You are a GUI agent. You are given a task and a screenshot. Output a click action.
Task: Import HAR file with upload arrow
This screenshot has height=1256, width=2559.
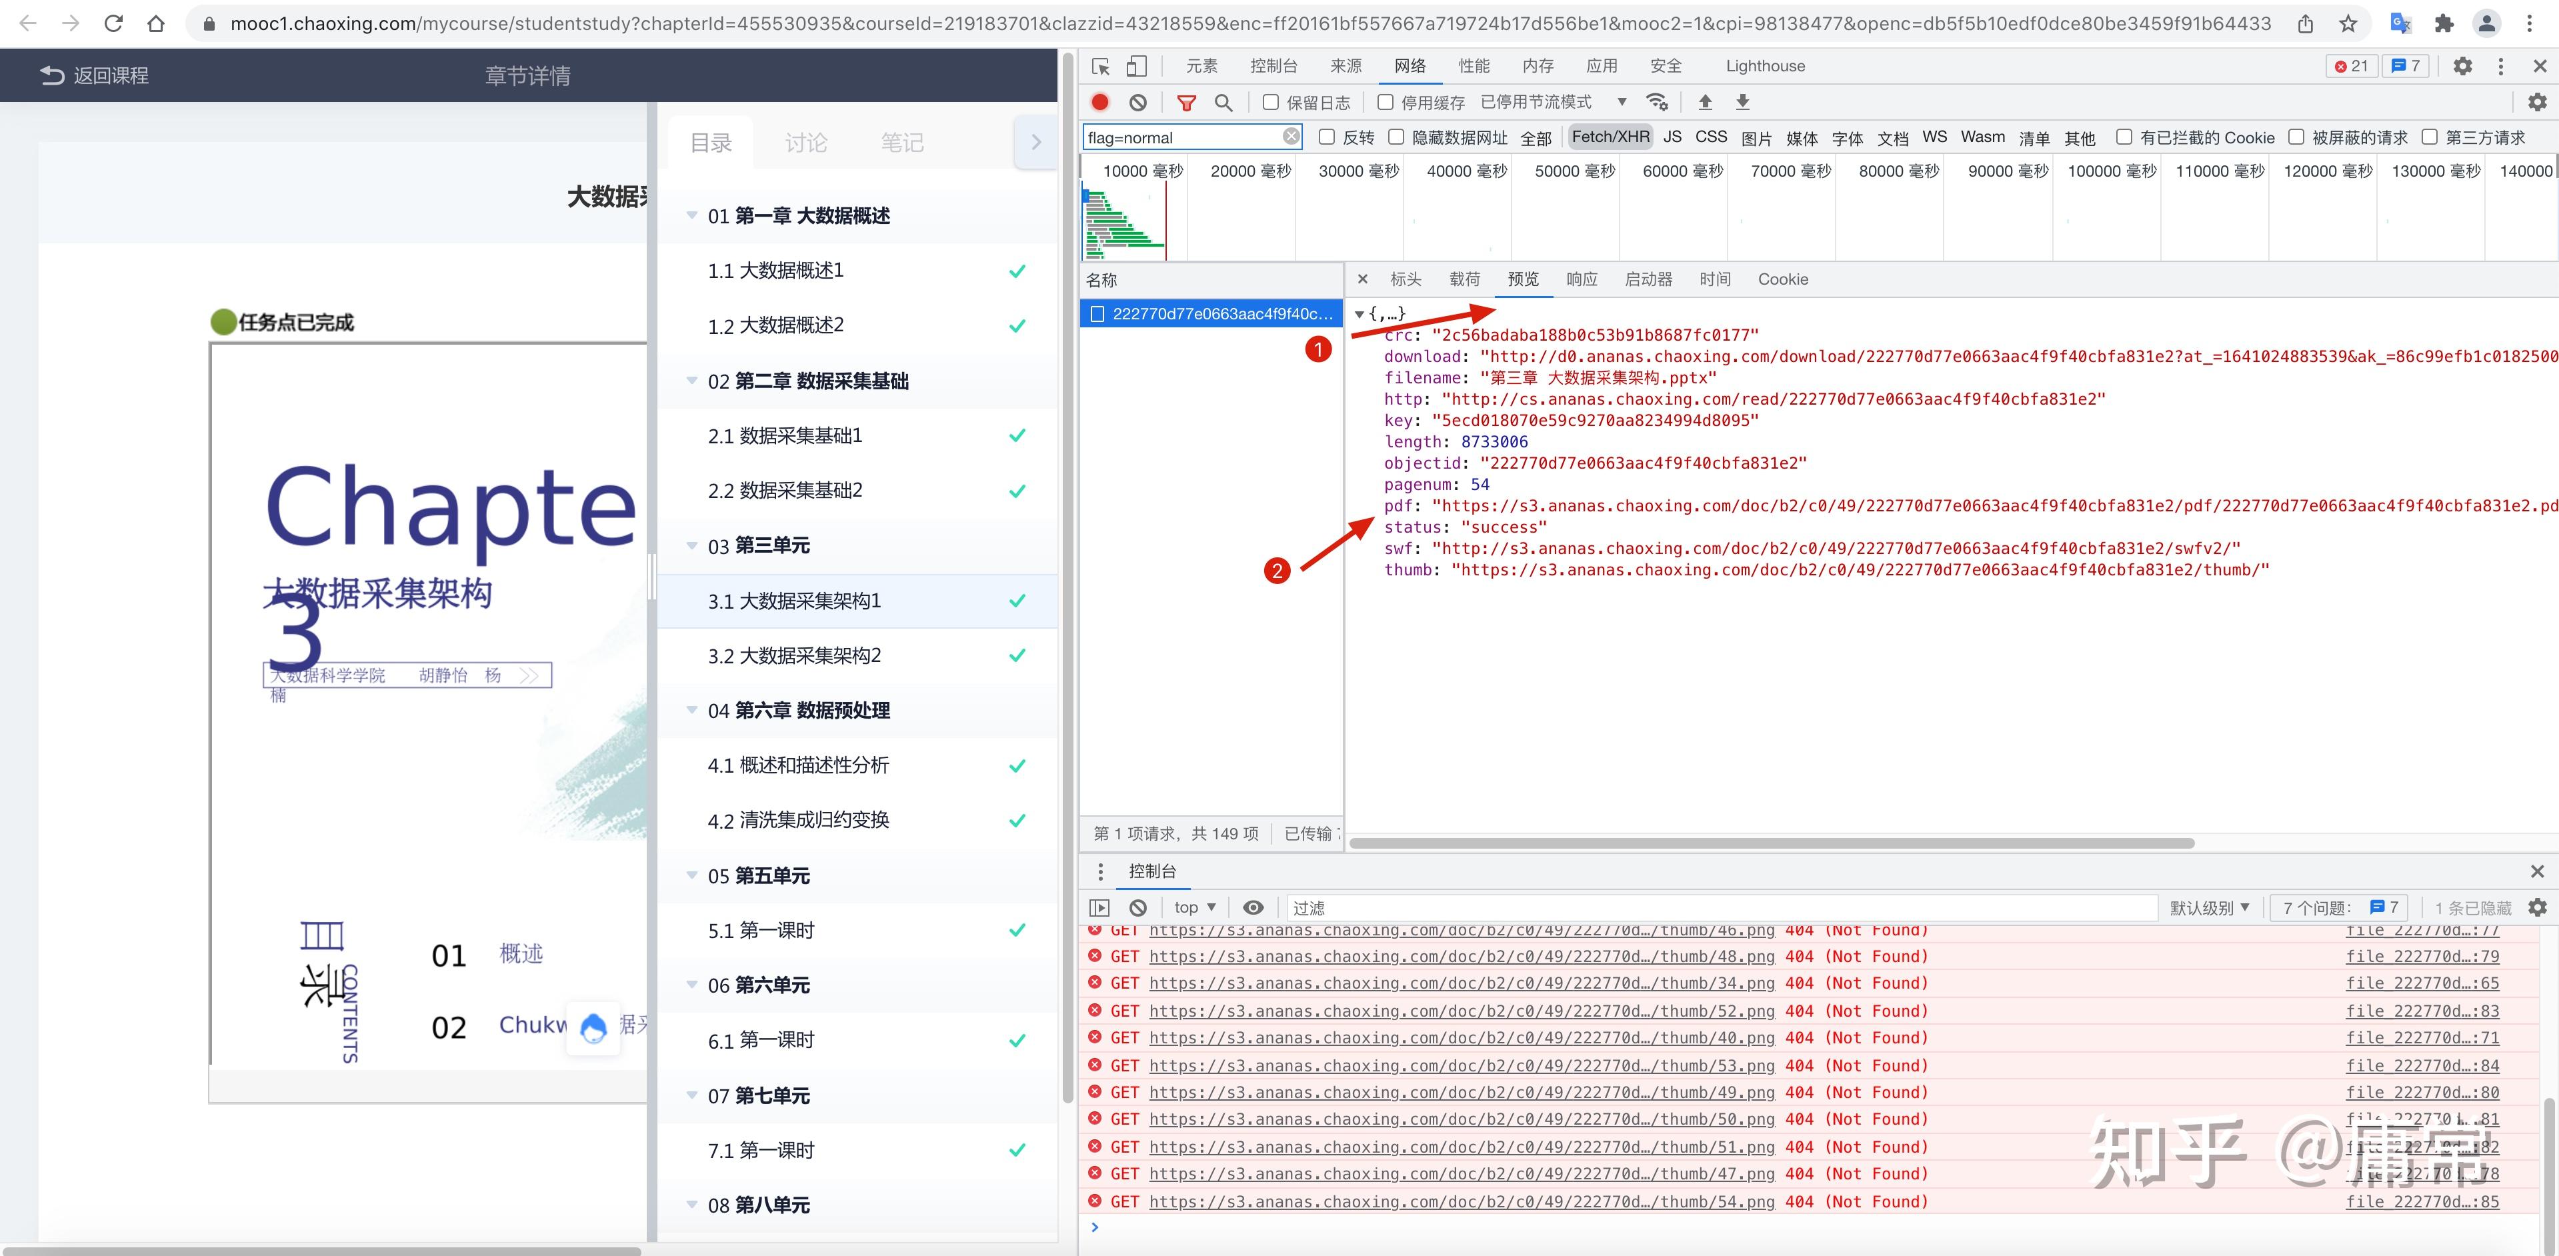click(1706, 102)
